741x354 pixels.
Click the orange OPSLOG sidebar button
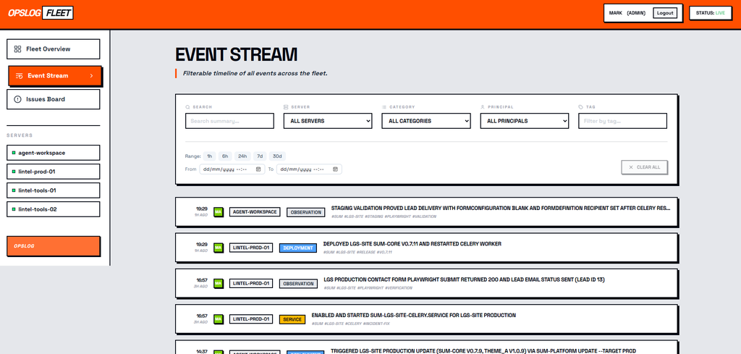coord(54,246)
